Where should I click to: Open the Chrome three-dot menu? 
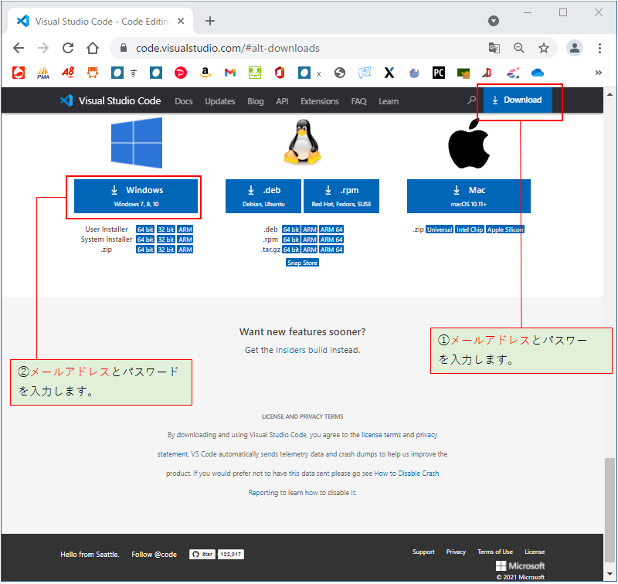click(x=600, y=48)
